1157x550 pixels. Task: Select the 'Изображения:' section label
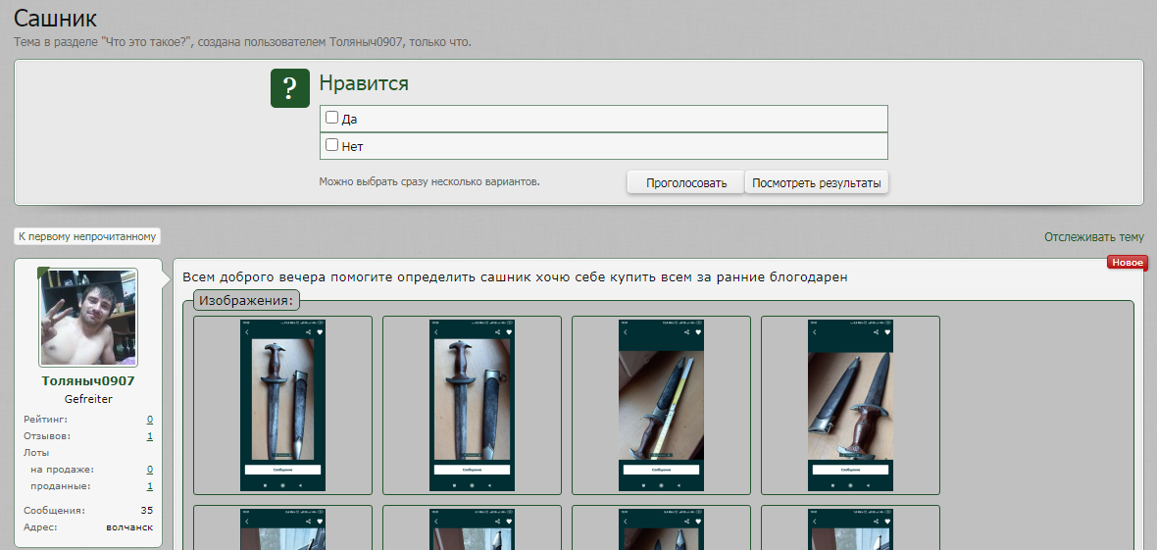tap(246, 300)
